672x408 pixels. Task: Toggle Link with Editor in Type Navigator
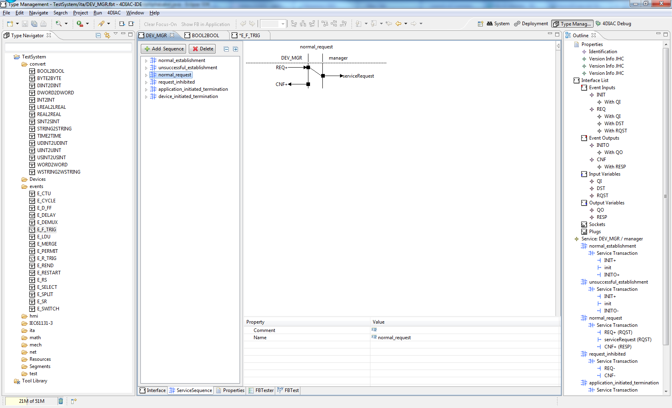click(x=107, y=36)
